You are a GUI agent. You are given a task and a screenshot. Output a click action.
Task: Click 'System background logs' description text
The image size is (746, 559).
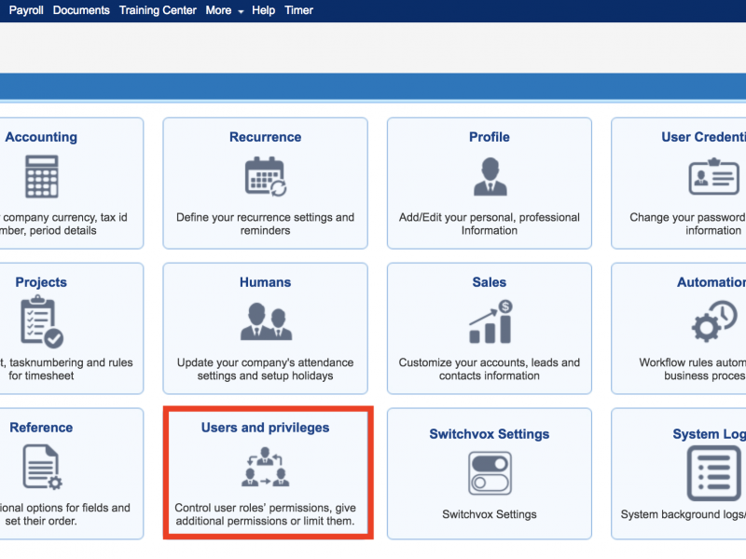click(x=683, y=514)
